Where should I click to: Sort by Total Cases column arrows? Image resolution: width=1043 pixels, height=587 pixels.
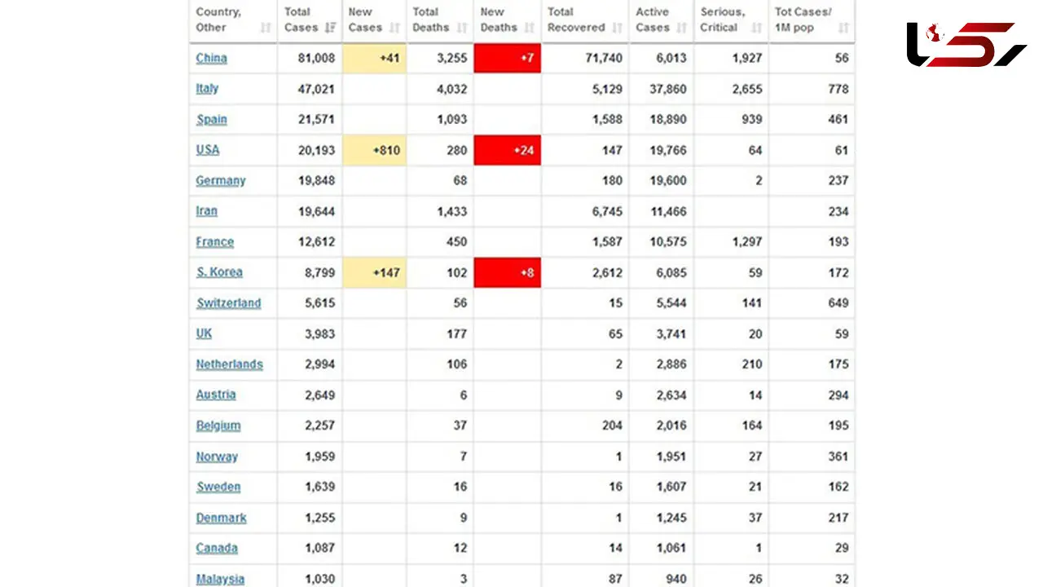tap(330, 28)
